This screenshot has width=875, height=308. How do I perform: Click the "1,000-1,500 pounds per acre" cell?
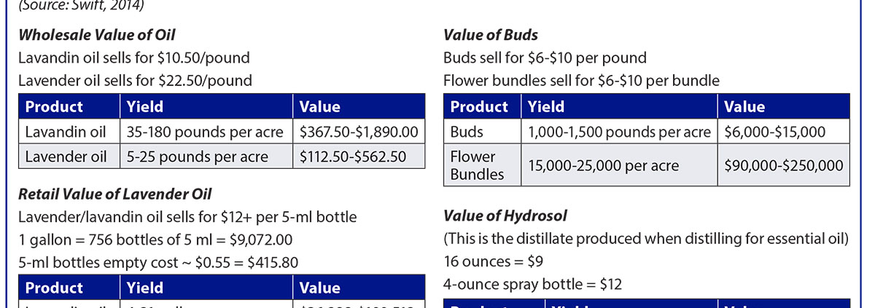click(618, 133)
